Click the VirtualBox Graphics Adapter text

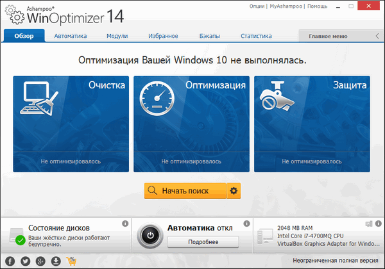(x=329, y=243)
